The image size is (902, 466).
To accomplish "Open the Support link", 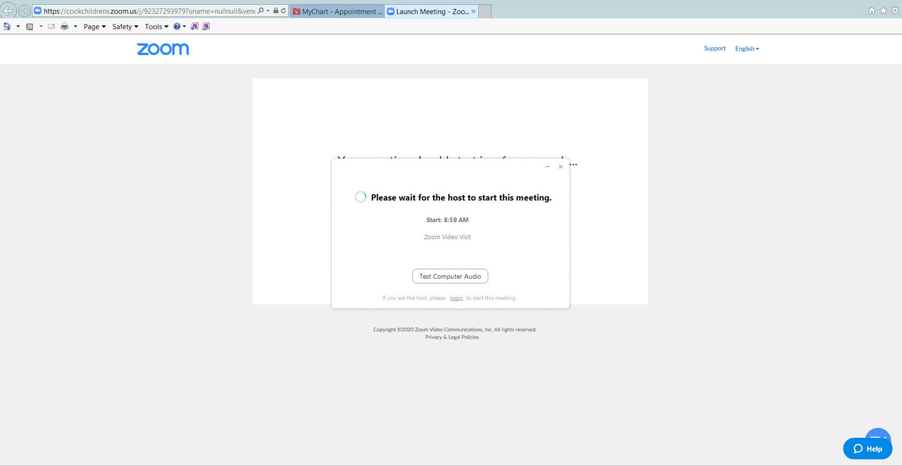I will click(715, 48).
